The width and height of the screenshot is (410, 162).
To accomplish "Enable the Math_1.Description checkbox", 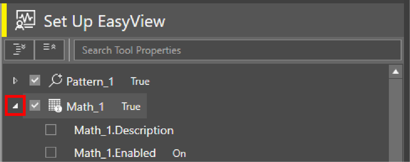I will [51, 130].
